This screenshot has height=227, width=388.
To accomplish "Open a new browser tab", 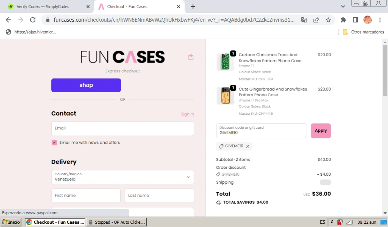I will pyautogui.click(x=193, y=7).
